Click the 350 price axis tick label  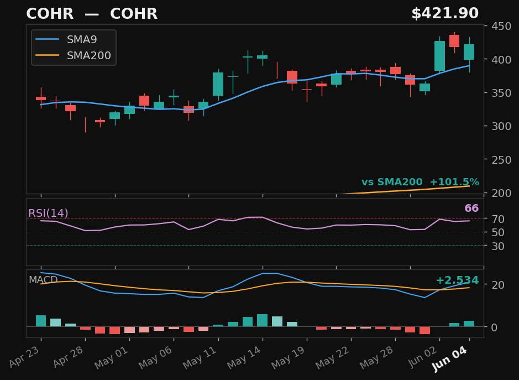[501, 93]
